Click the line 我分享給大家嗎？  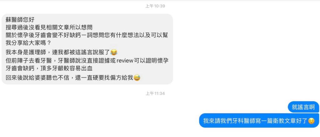28,43
